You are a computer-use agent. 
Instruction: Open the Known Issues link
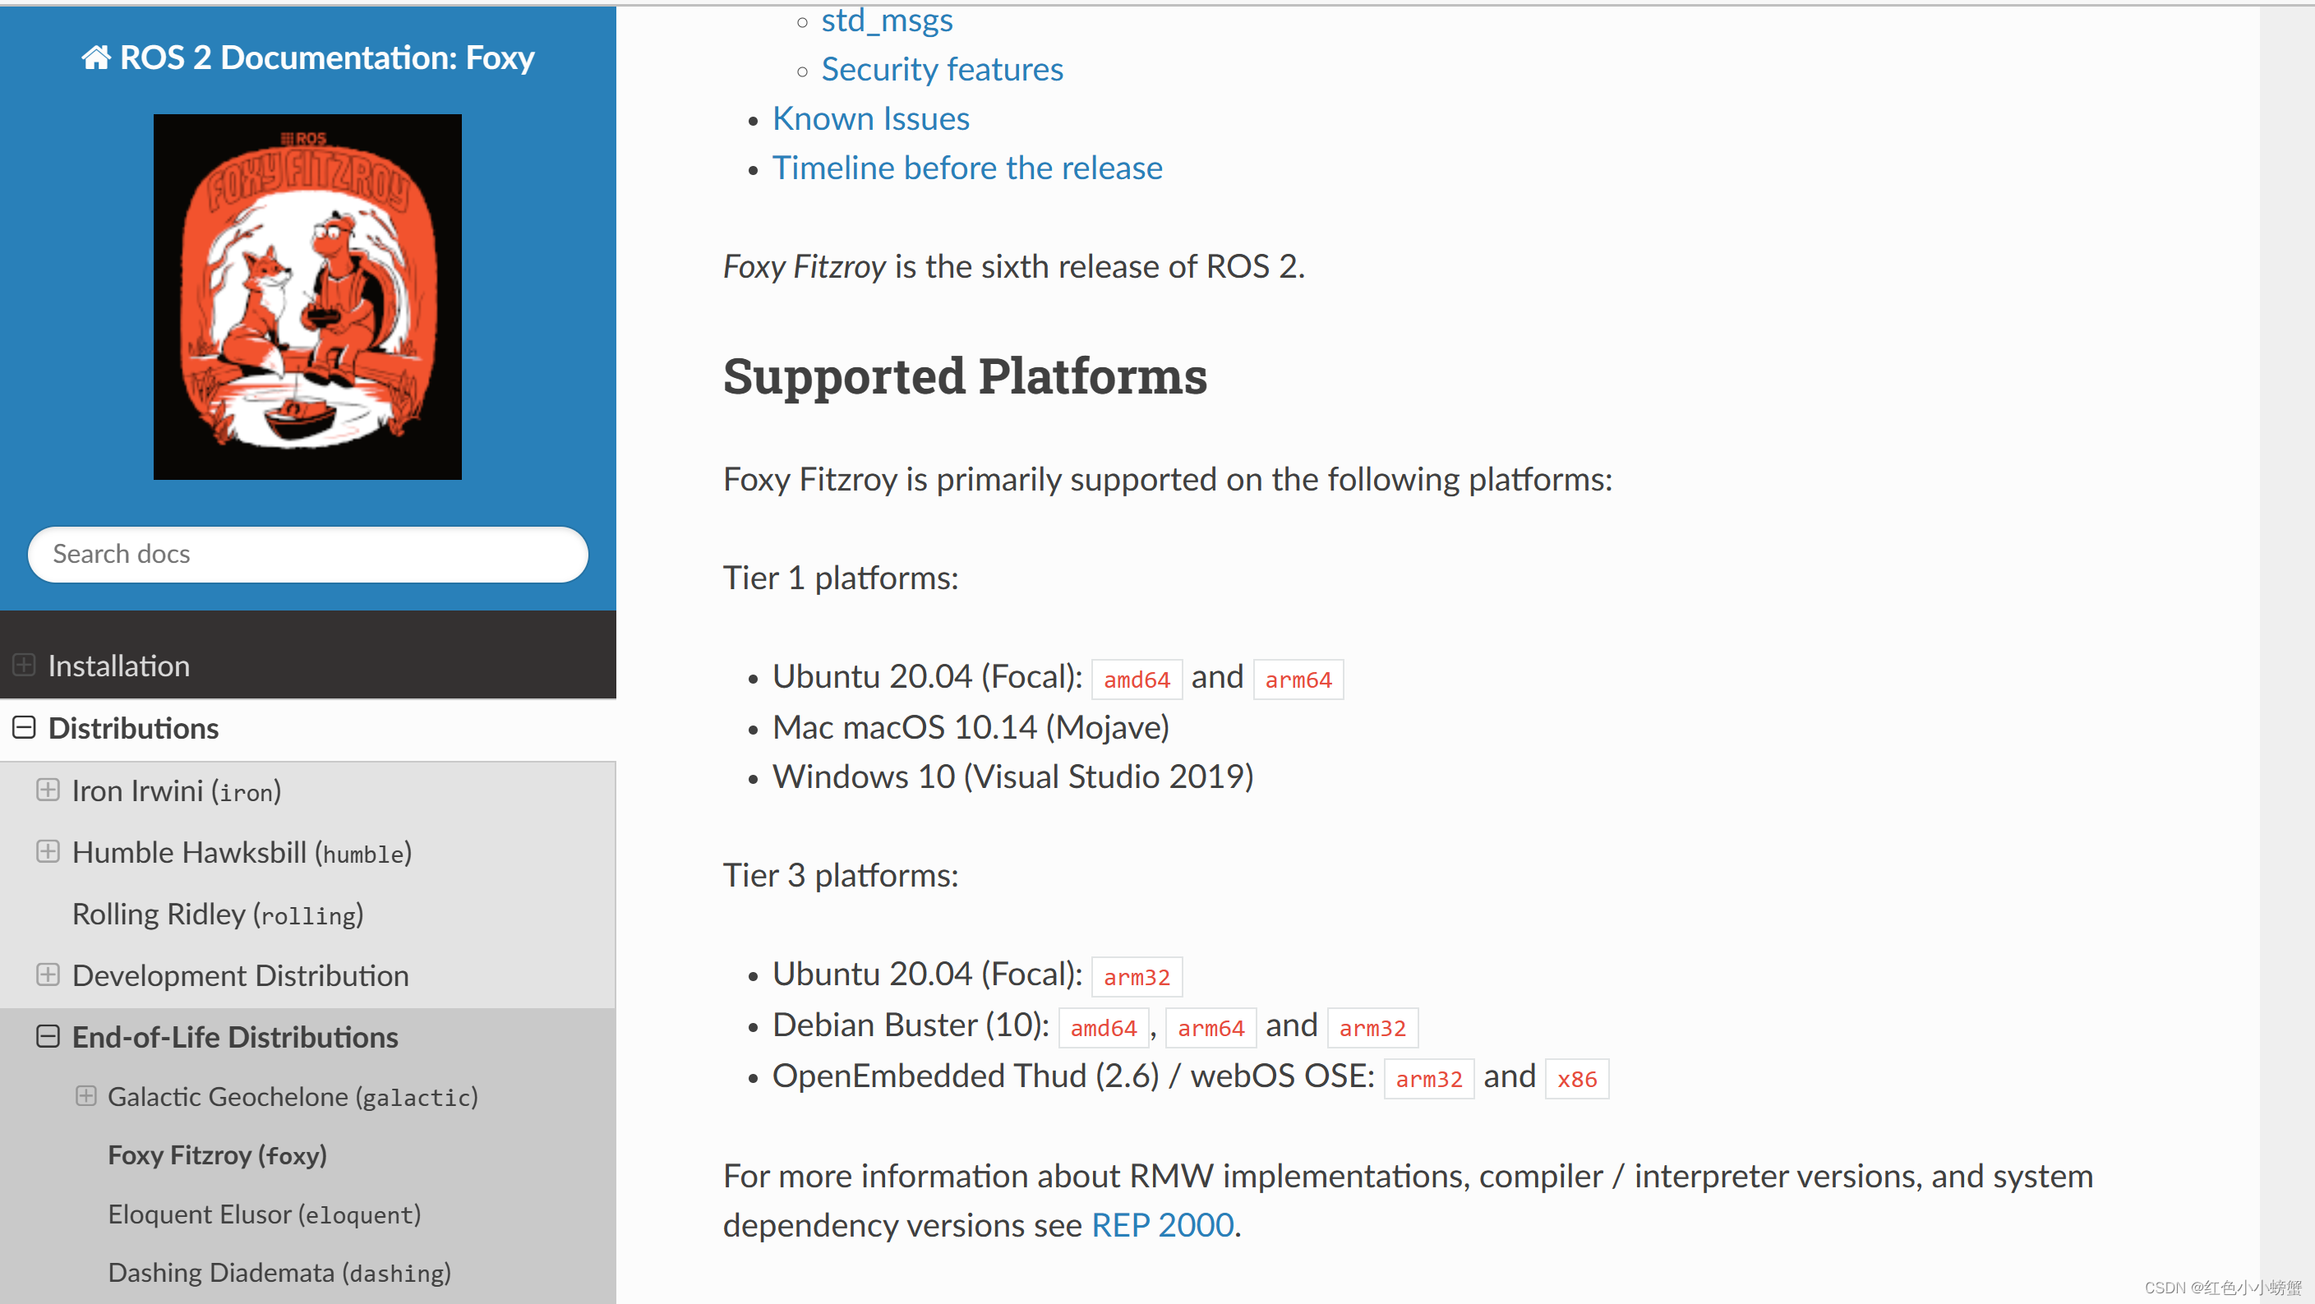tap(871, 118)
